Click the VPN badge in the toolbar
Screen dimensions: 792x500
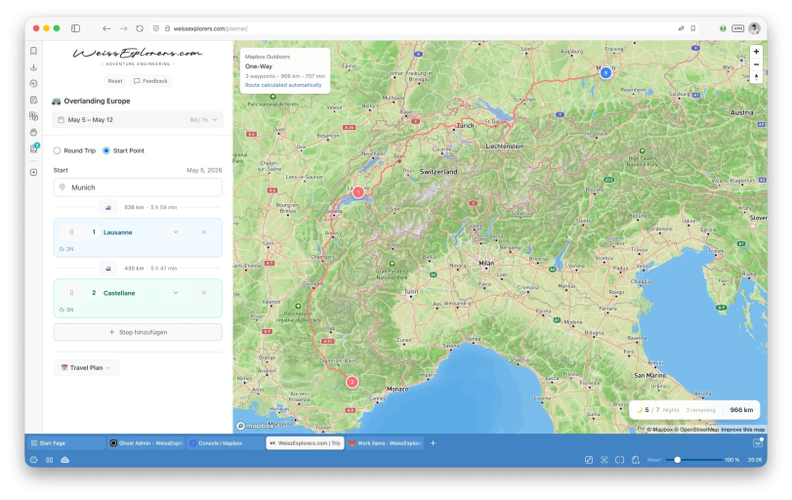(x=738, y=28)
